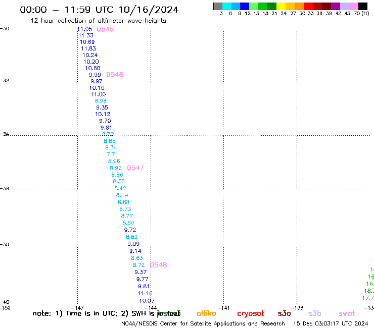Viewport: 374px width, 328px height.
Task: Click the orange 'altika' satellite label
Action: point(206,313)
